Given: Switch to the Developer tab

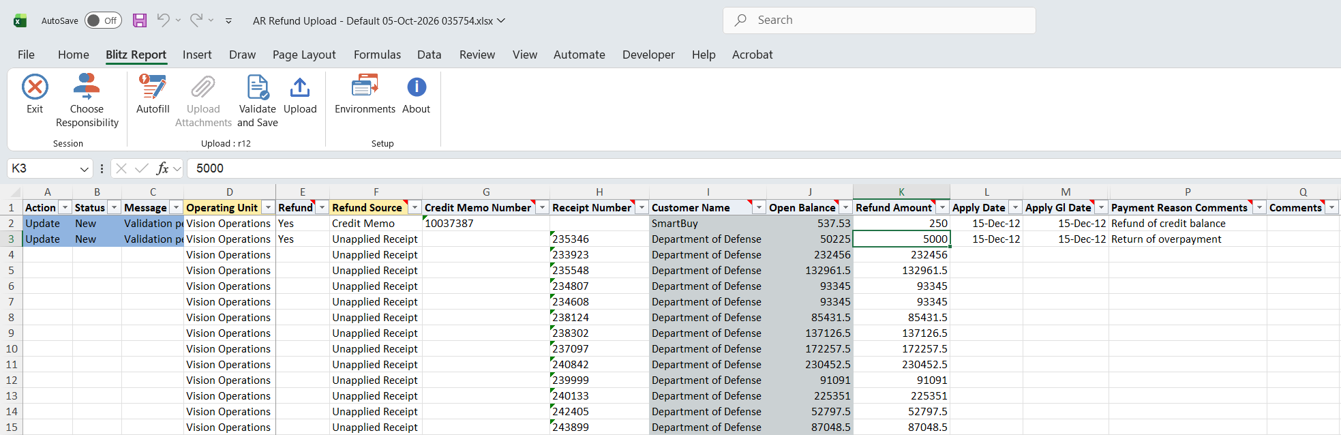Looking at the screenshot, I should point(648,55).
